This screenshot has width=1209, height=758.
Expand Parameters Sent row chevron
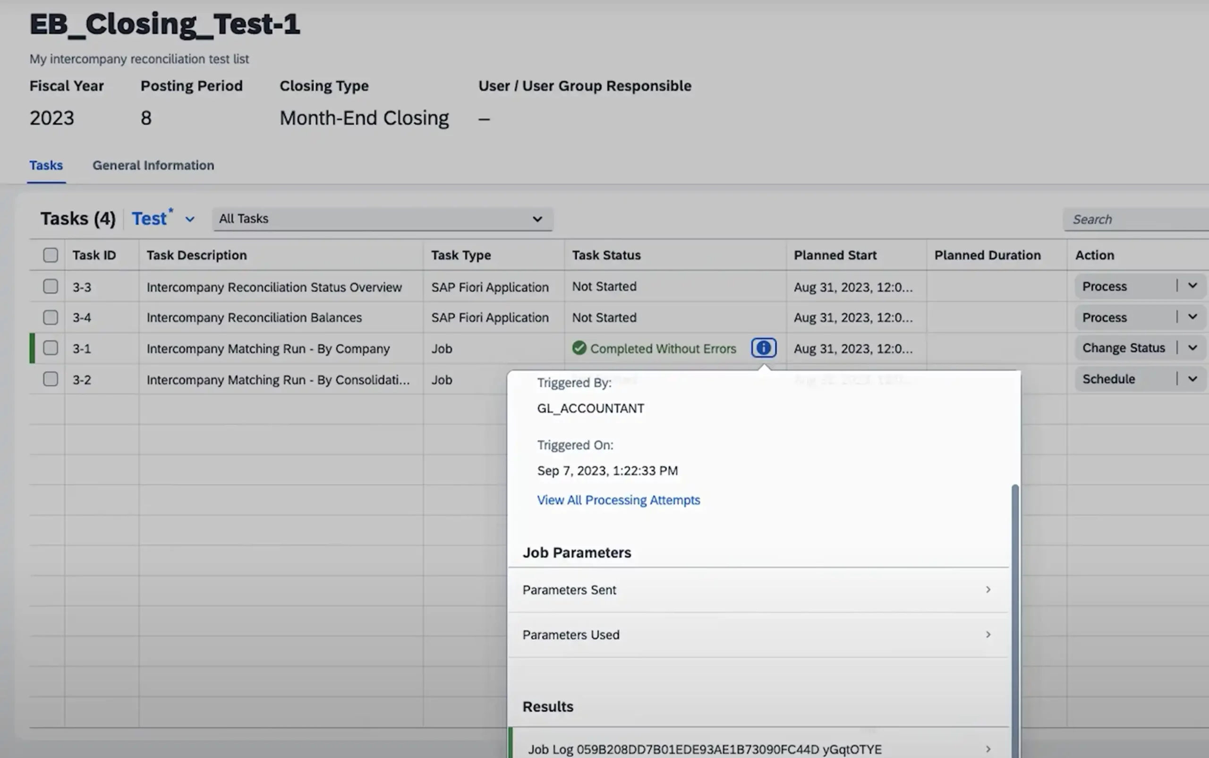pos(988,589)
